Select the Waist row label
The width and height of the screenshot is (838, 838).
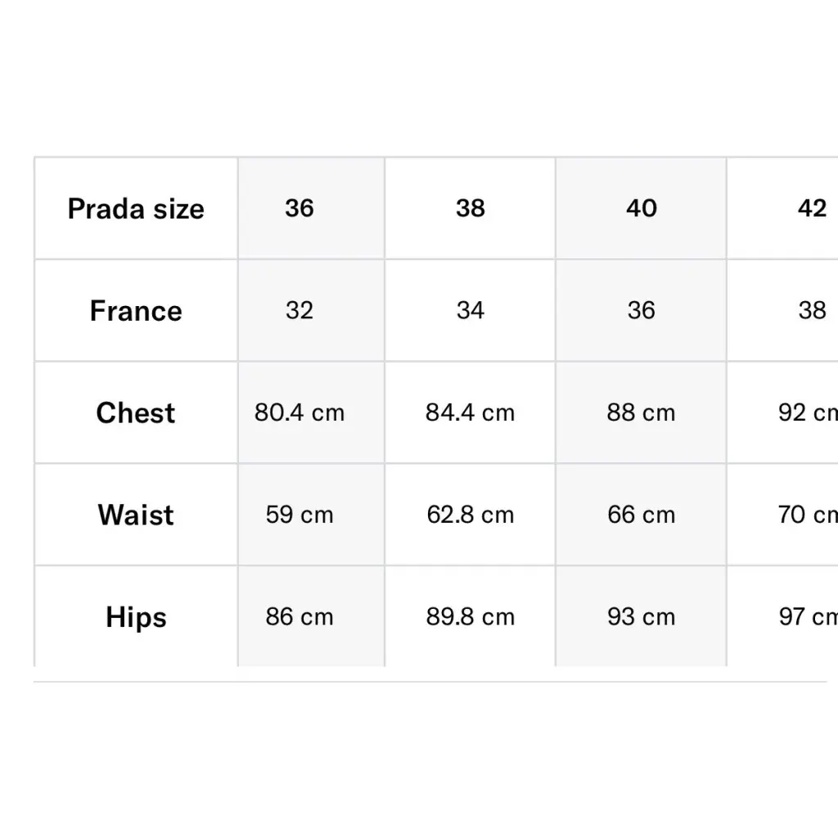(136, 515)
